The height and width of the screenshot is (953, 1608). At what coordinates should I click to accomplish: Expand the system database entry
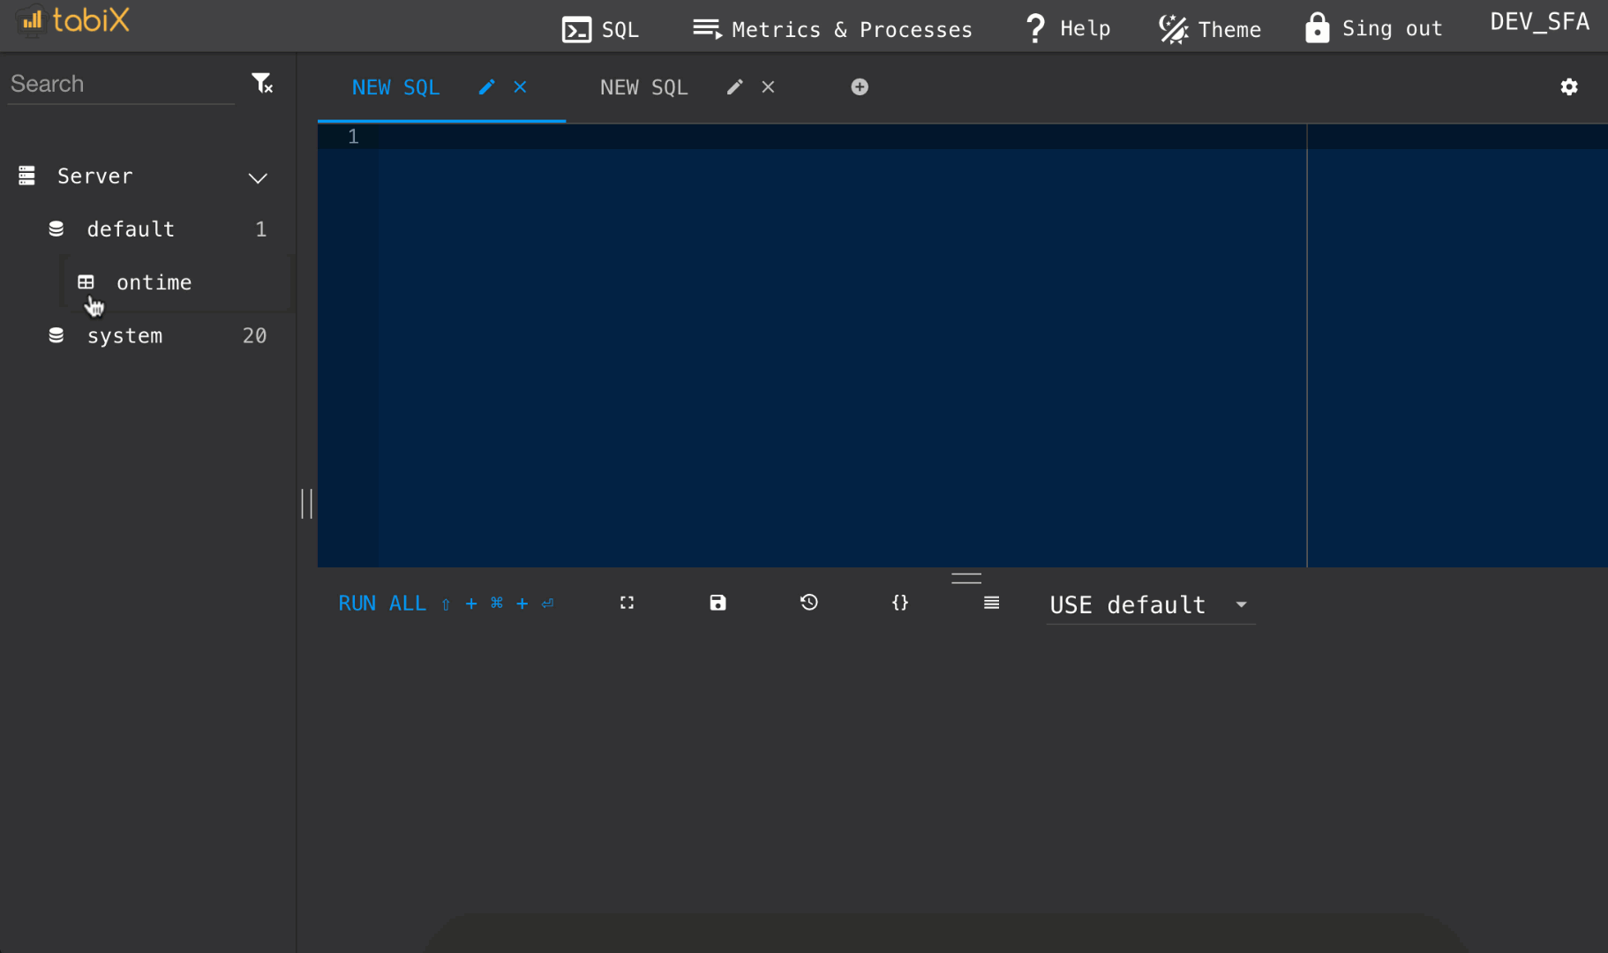[x=124, y=335]
